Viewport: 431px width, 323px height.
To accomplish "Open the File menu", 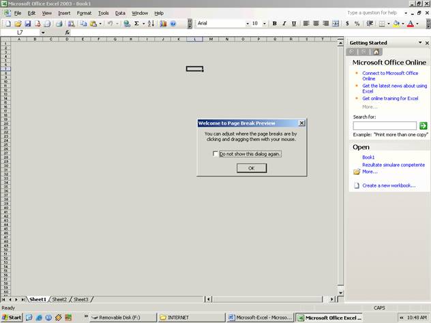I will pyautogui.click(x=18, y=13).
